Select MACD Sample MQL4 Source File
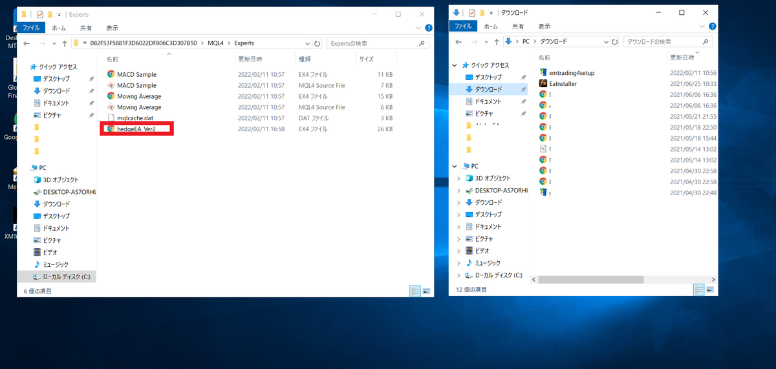The image size is (776, 369). [136, 85]
